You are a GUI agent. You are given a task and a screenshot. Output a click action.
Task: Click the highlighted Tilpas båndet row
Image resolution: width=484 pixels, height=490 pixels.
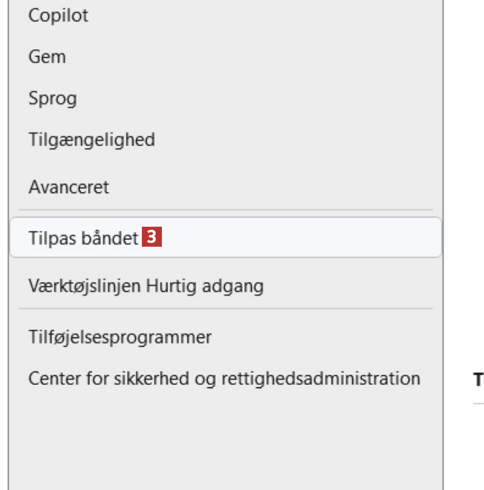(x=225, y=238)
